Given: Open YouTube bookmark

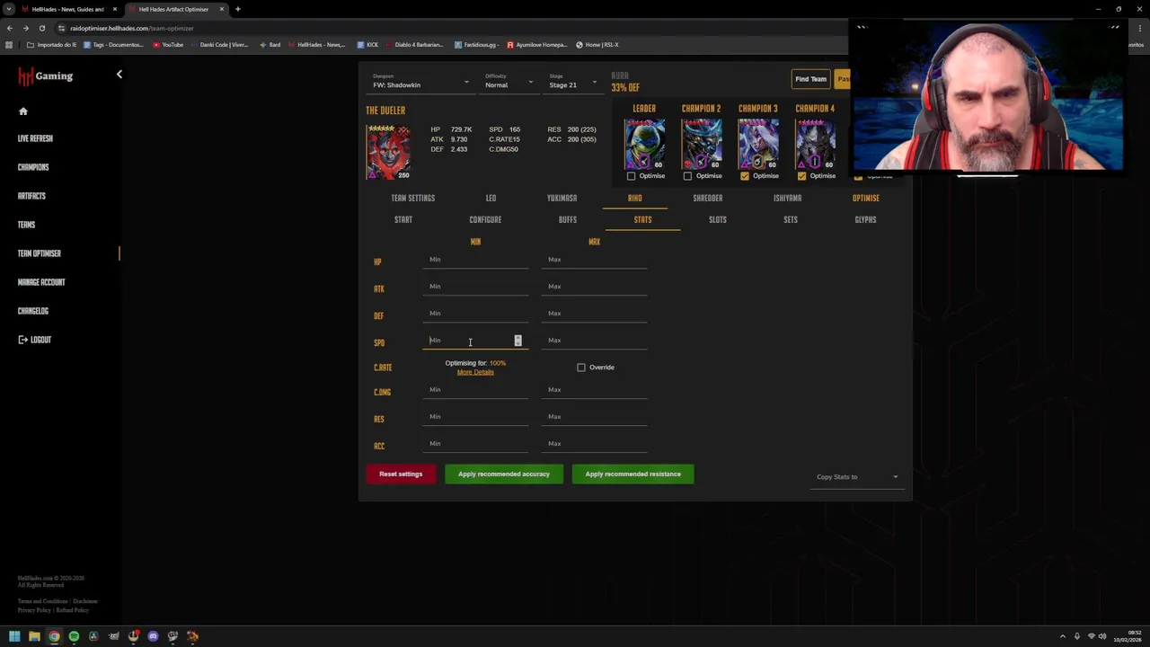Looking at the screenshot, I should (x=168, y=45).
